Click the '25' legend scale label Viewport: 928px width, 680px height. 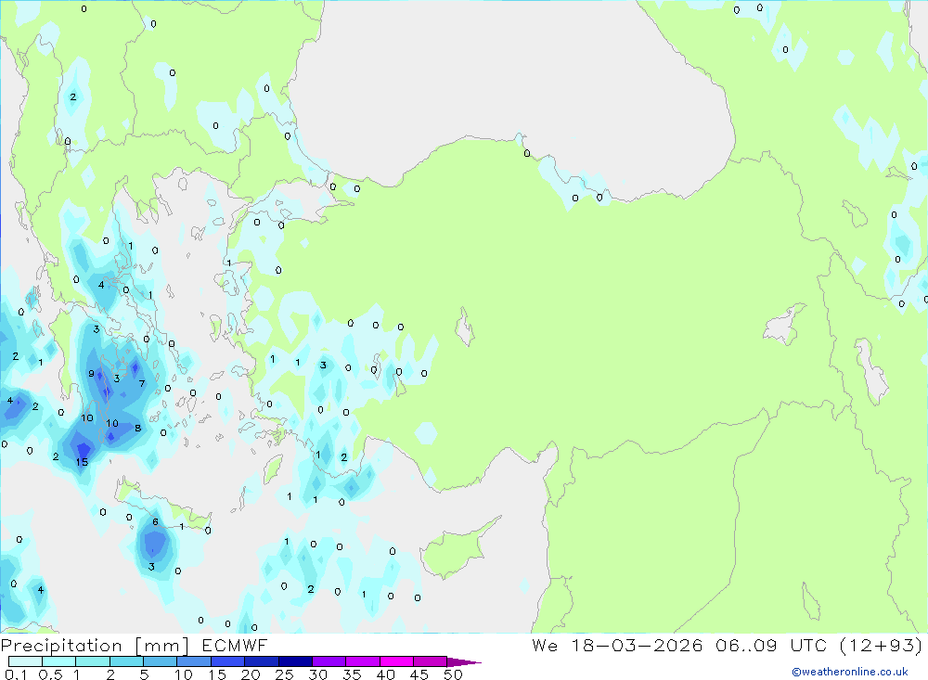(x=284, y=674)
